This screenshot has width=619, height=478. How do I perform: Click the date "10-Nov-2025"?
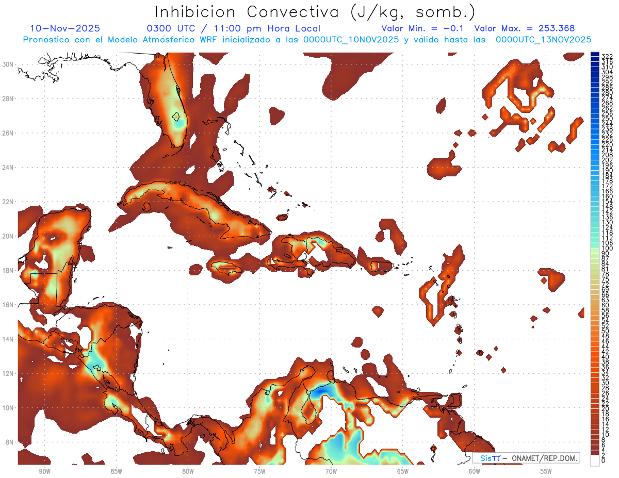(65, 28)
